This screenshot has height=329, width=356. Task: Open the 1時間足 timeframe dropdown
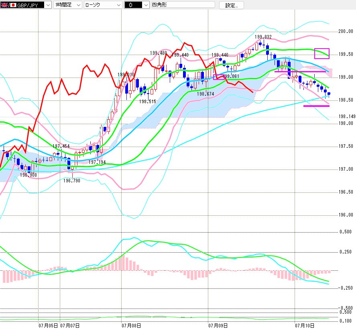coord(68,5)
